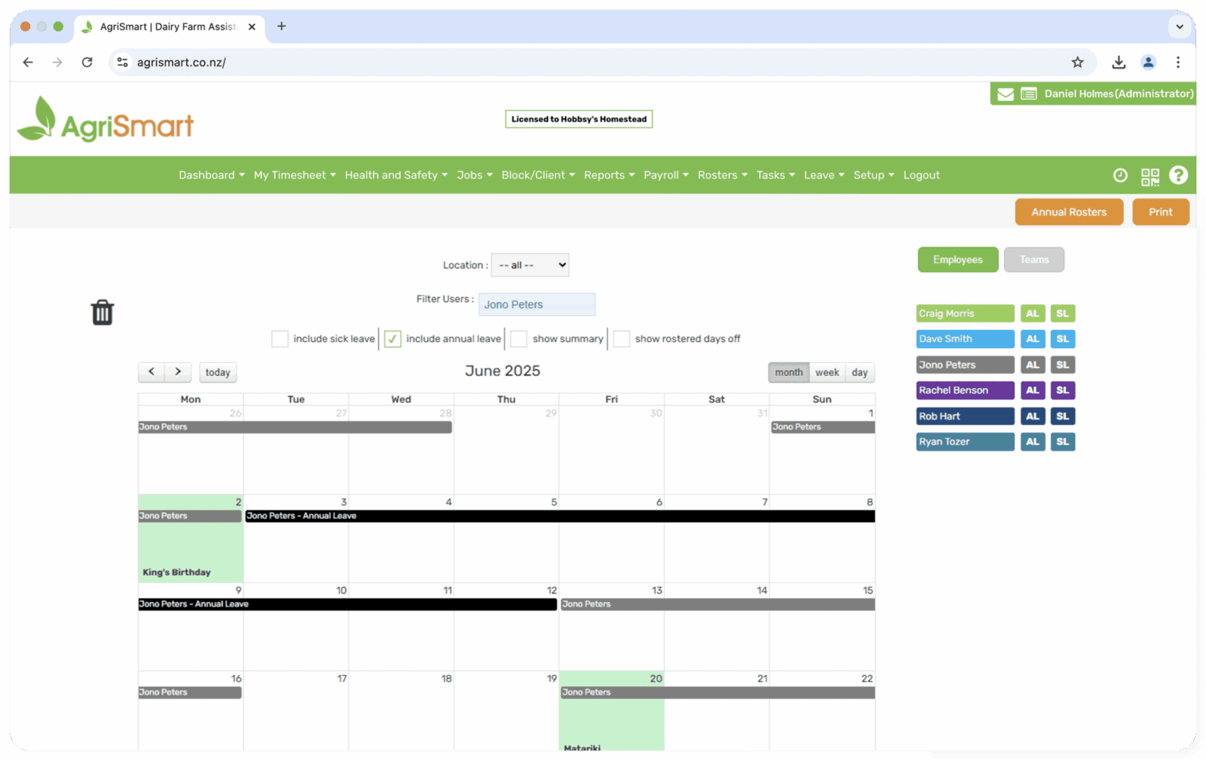The image size is (1206, 761).
Task: Tick the show rostered days off checkbox
Action: pos(621,339)
